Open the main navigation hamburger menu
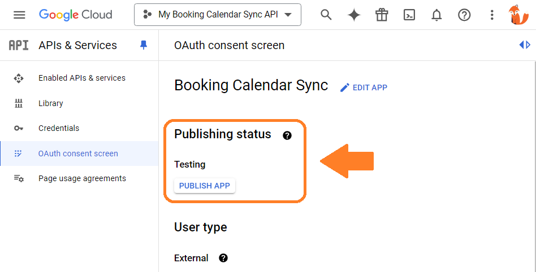 click(19, 15)
